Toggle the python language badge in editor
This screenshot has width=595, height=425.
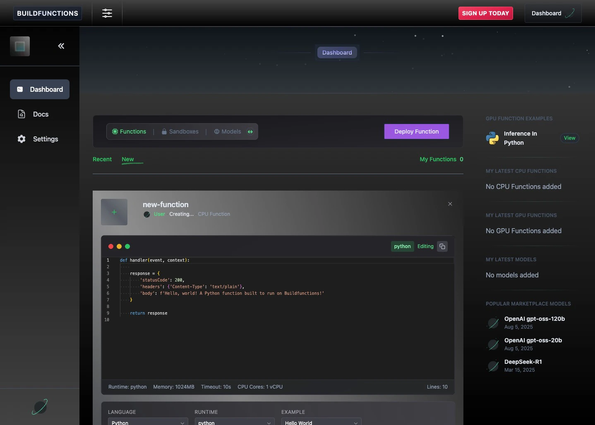click(x=402, y=246)
